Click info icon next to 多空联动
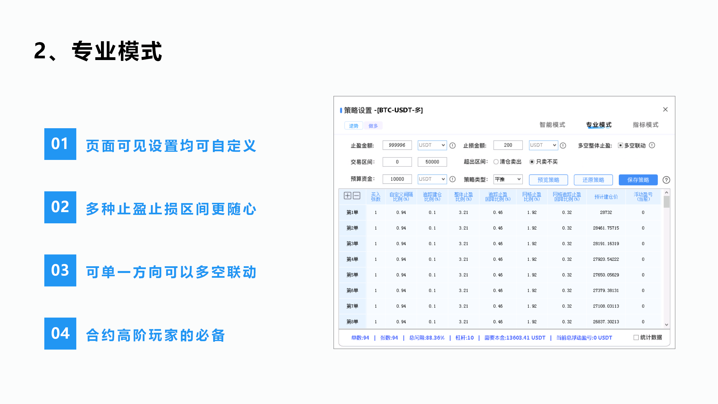This screenshot has width=718, height=404. (652, 145)
